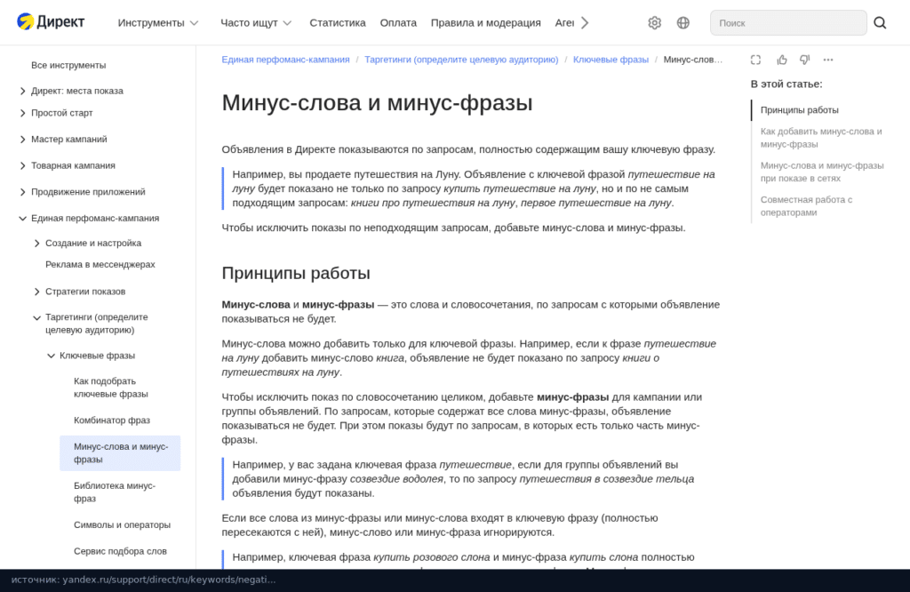Expand the Стратегии показов section
The image size is (910, 592).
tap(36, 292)
